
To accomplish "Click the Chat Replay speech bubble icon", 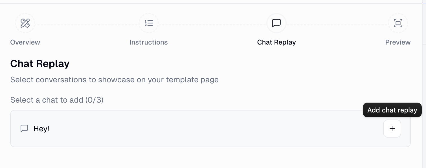I will coord(276,23).
